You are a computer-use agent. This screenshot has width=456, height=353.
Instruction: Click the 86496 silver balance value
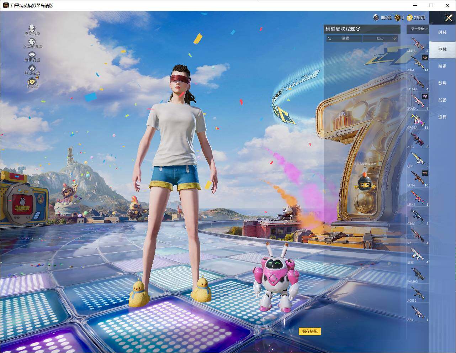(x=386, y=17)
